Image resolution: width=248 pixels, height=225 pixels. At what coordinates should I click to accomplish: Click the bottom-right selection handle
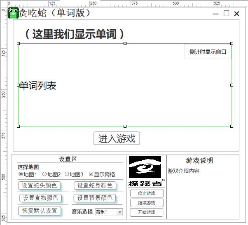tap(232, 126)
